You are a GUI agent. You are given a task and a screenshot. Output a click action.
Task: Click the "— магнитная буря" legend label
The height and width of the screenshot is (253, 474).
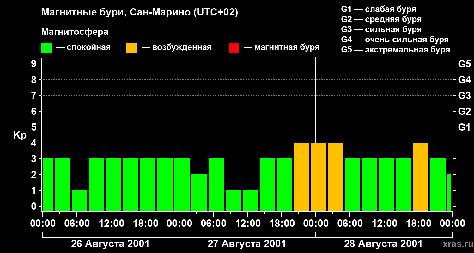point(282,47)
